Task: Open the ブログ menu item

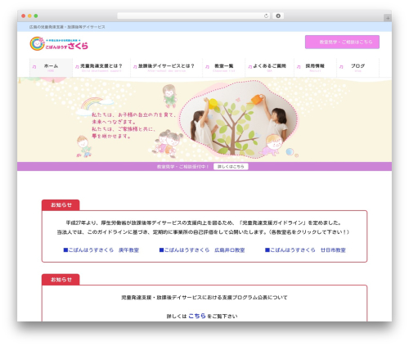Action: (357, 67)
